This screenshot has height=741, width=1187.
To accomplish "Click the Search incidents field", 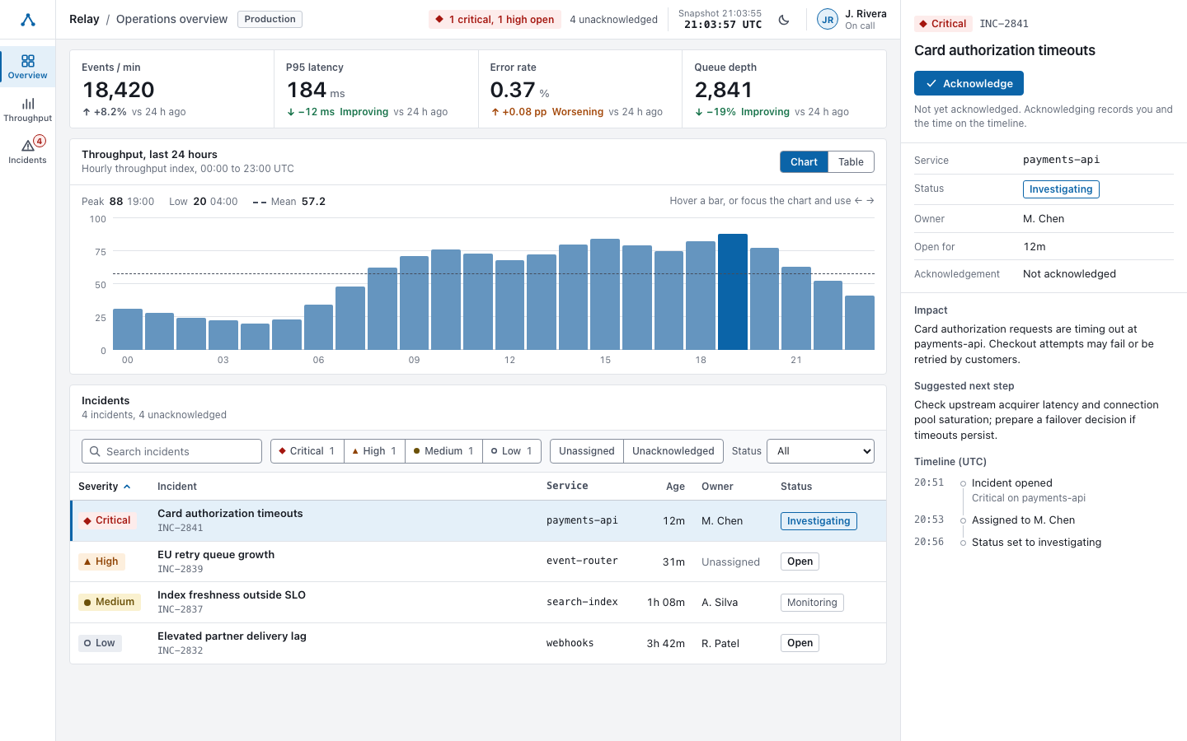I will 171,451.
